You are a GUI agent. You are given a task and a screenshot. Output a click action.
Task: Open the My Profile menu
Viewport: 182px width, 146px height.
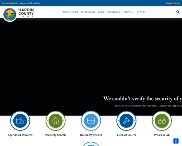tap(141, 12)
